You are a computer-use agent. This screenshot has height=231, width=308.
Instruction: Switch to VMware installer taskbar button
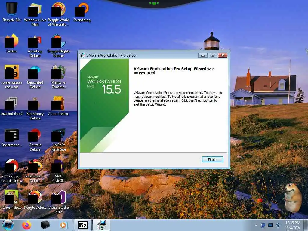[x=101, y=225]
